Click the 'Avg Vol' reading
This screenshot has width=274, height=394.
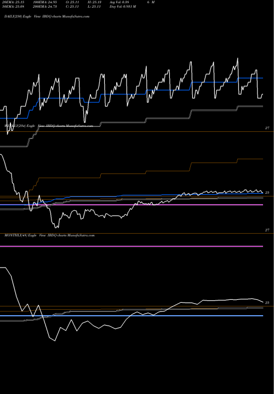[119, 2]
